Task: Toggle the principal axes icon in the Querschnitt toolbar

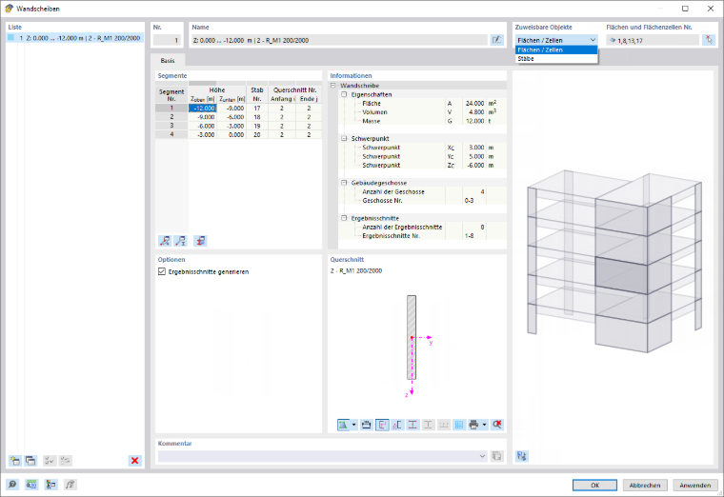Action: coord(382,425)
